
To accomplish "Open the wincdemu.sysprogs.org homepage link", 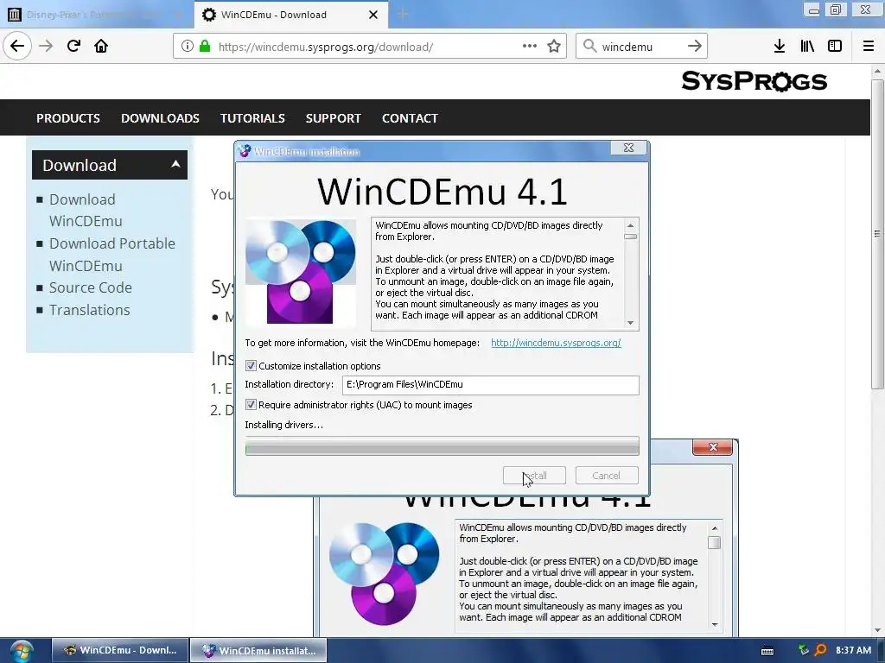I will (x=556, y=343).
